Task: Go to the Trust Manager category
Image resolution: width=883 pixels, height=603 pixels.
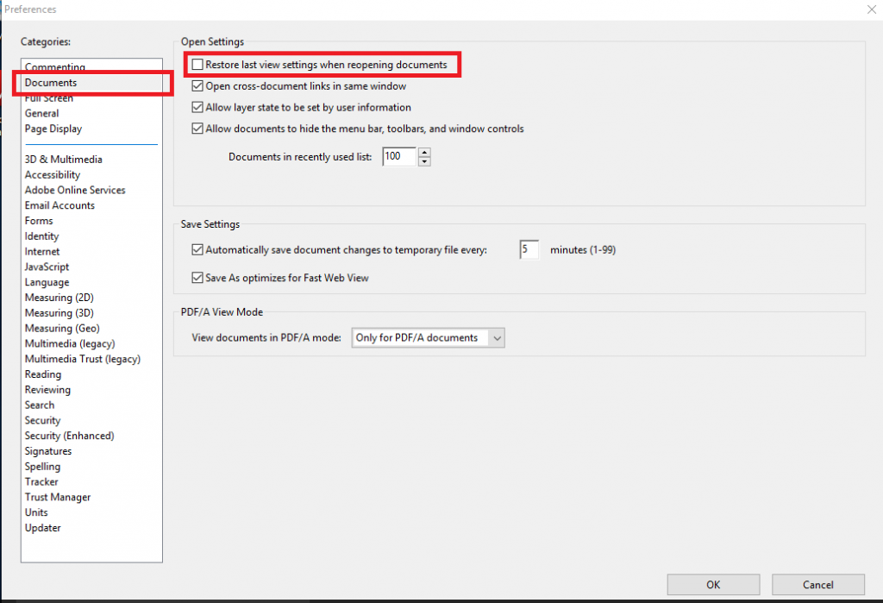Action: pyautogui.click(x=58, y=497)
